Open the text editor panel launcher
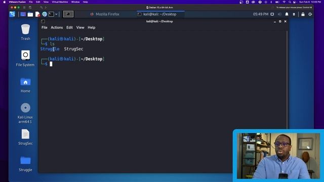 tap(37, 14)
